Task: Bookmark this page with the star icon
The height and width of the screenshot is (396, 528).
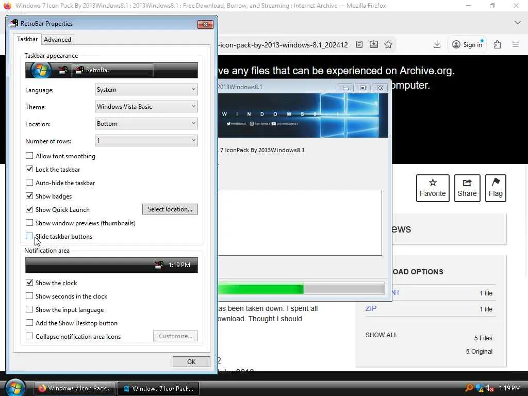Action: [388, 44]
